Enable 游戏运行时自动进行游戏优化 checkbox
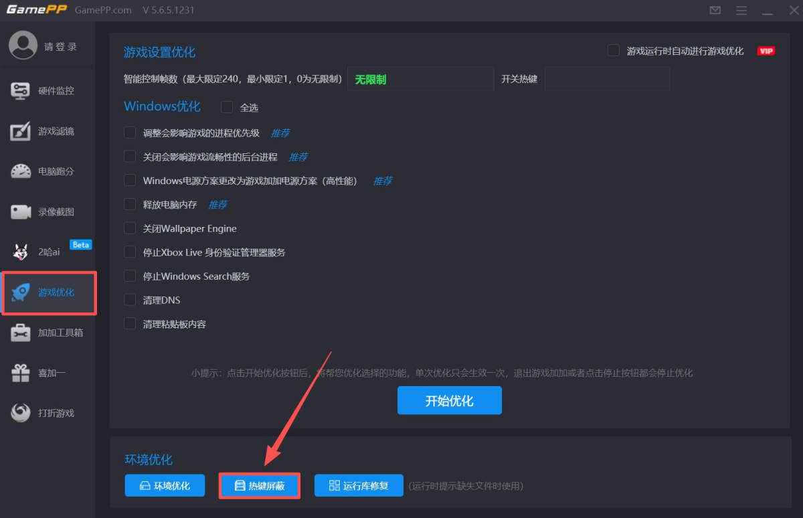The width and height of the screenshot is (803, 518). [613, 51]
